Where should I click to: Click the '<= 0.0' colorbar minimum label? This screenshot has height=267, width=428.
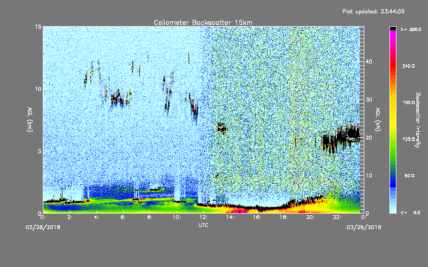point(411,213)
